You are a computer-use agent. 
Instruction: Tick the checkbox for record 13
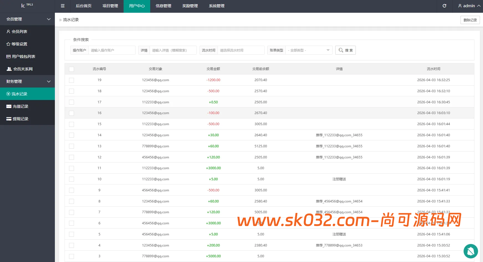pos(71,146)
